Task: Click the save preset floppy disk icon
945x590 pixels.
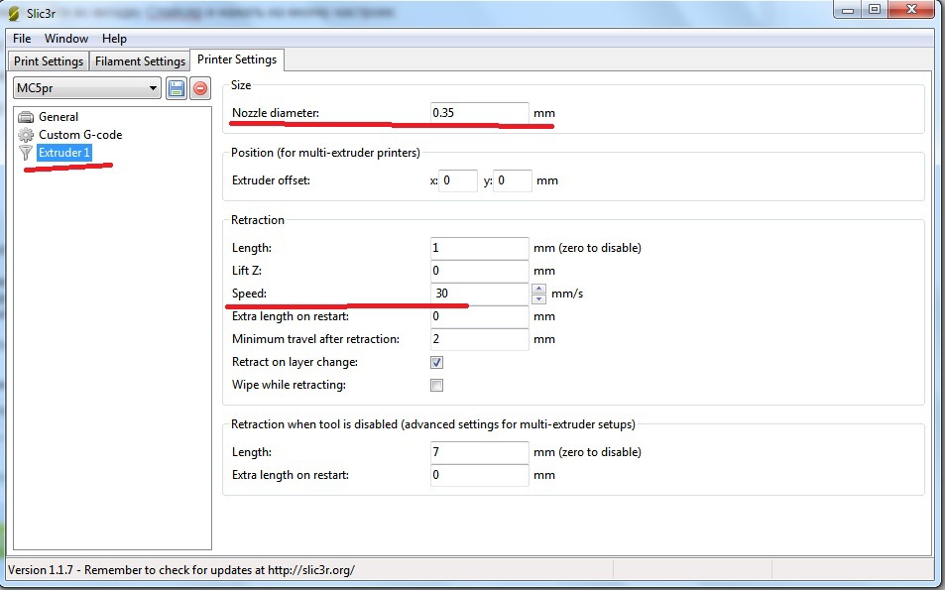Action: coord(176,88)
